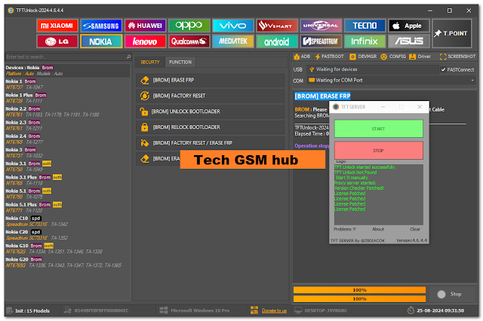
Task: Clear the TFT SERVER logs
Action: 415,229
